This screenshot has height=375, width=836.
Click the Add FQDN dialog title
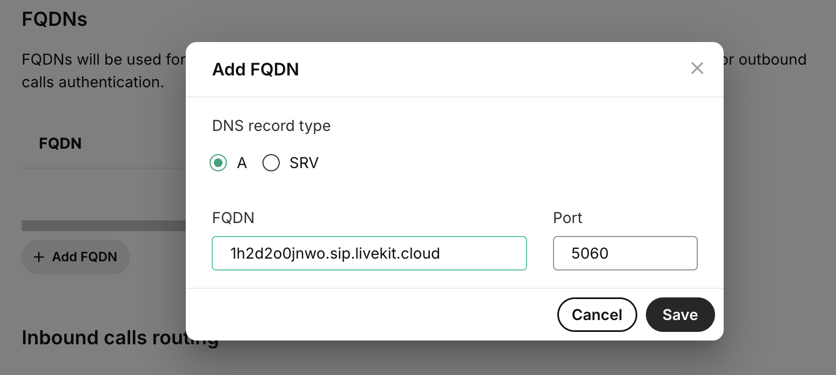pos(255,70)
